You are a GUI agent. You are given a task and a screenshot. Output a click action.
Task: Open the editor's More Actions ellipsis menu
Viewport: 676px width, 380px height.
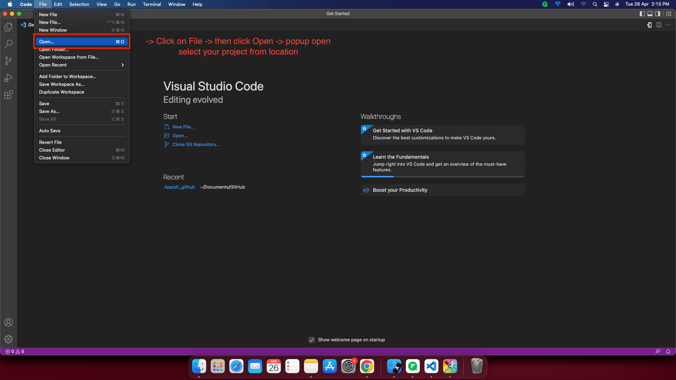click(x=668, y=25)
